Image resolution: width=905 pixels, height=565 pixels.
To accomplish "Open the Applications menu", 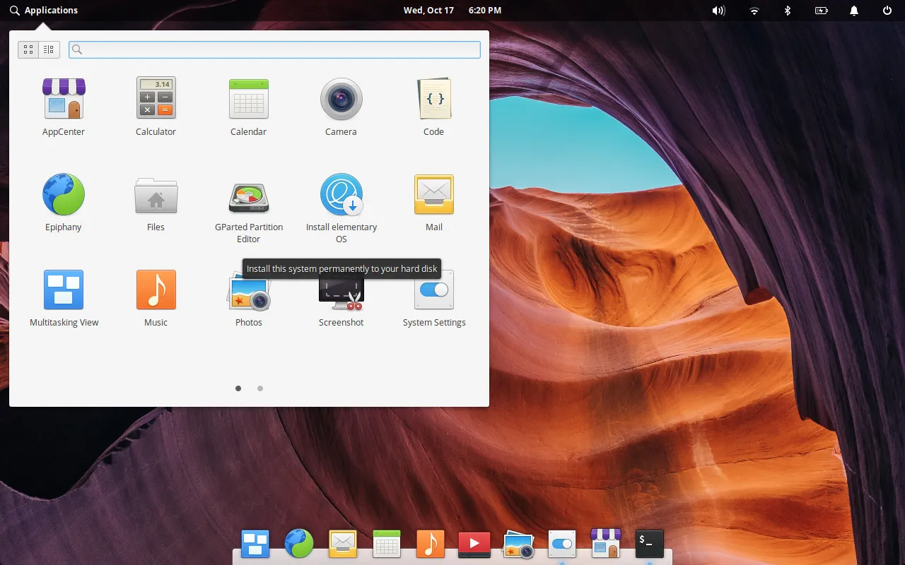I will click(44, 10).
